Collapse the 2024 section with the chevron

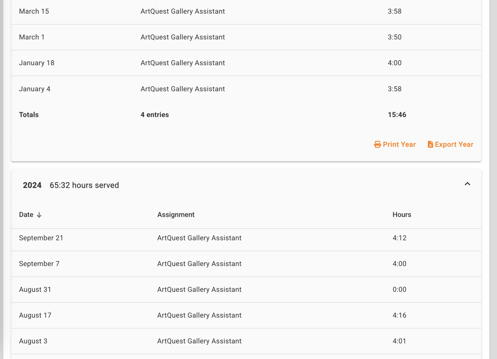click(x=467, y=184)
